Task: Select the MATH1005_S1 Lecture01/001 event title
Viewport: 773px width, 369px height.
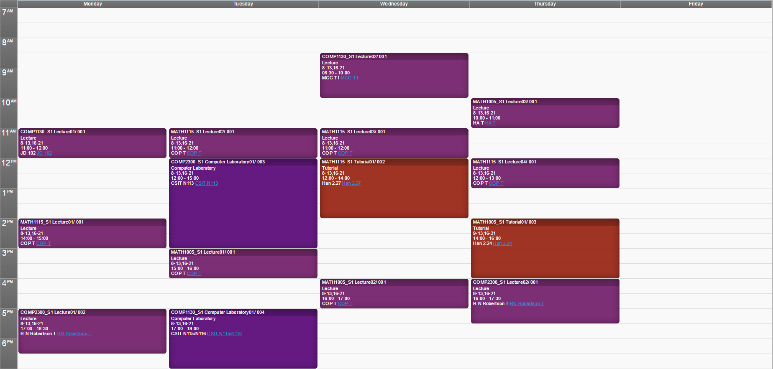Action: click(x=203, y=252)
